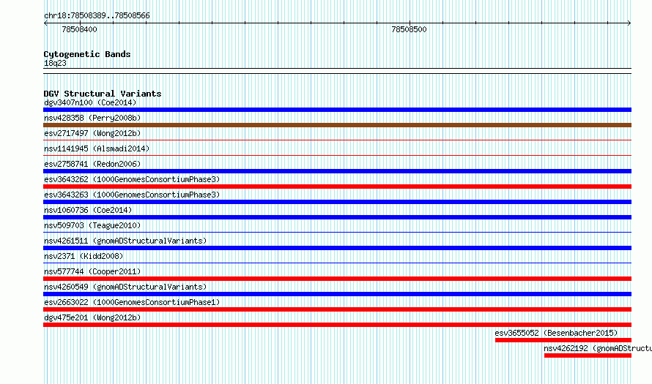This screenshot has height=384, width=652.
Task: Click the esv2663022 1000GenomesConsortiumPhase1 label
Action: (x=132, y=302)
